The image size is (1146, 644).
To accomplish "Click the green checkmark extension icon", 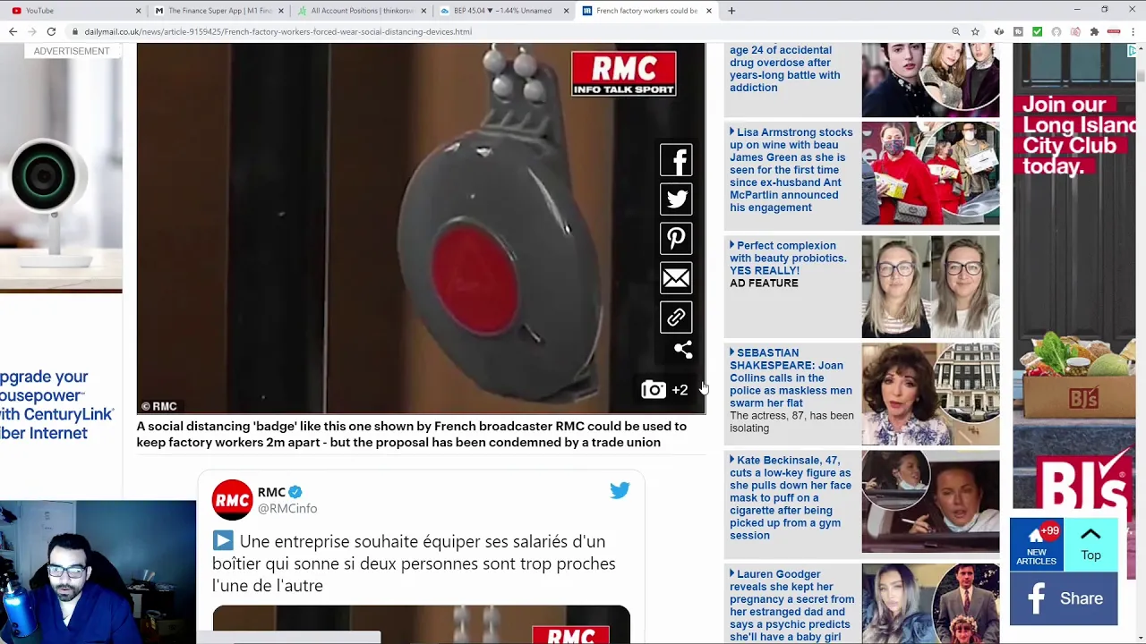I will [x=1037, y=31].
